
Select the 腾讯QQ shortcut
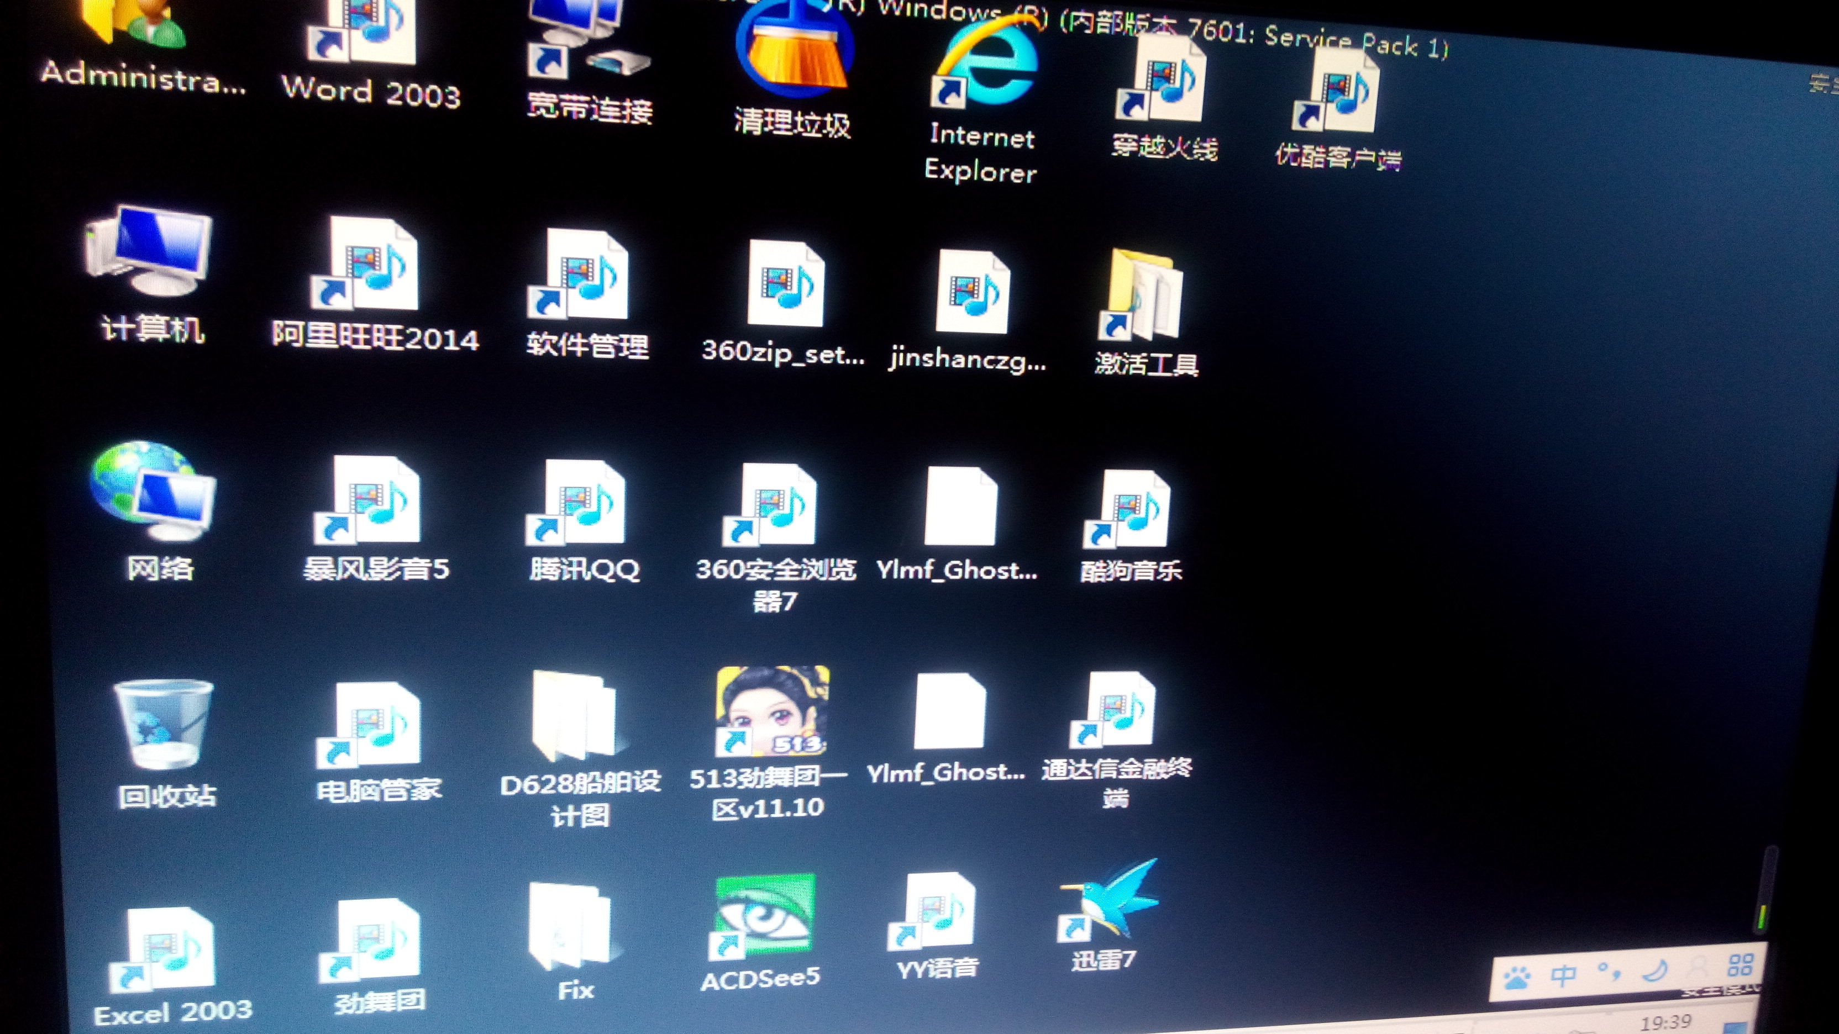click(x=575, y=504)
